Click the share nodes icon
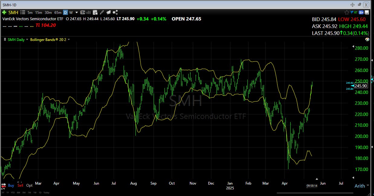Image resolution: width=374 pixels, height=196 pixels. coord(115,12)
